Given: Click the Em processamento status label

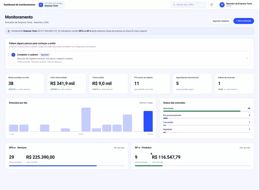Looking at the screenshot, I should pos(172,115).
